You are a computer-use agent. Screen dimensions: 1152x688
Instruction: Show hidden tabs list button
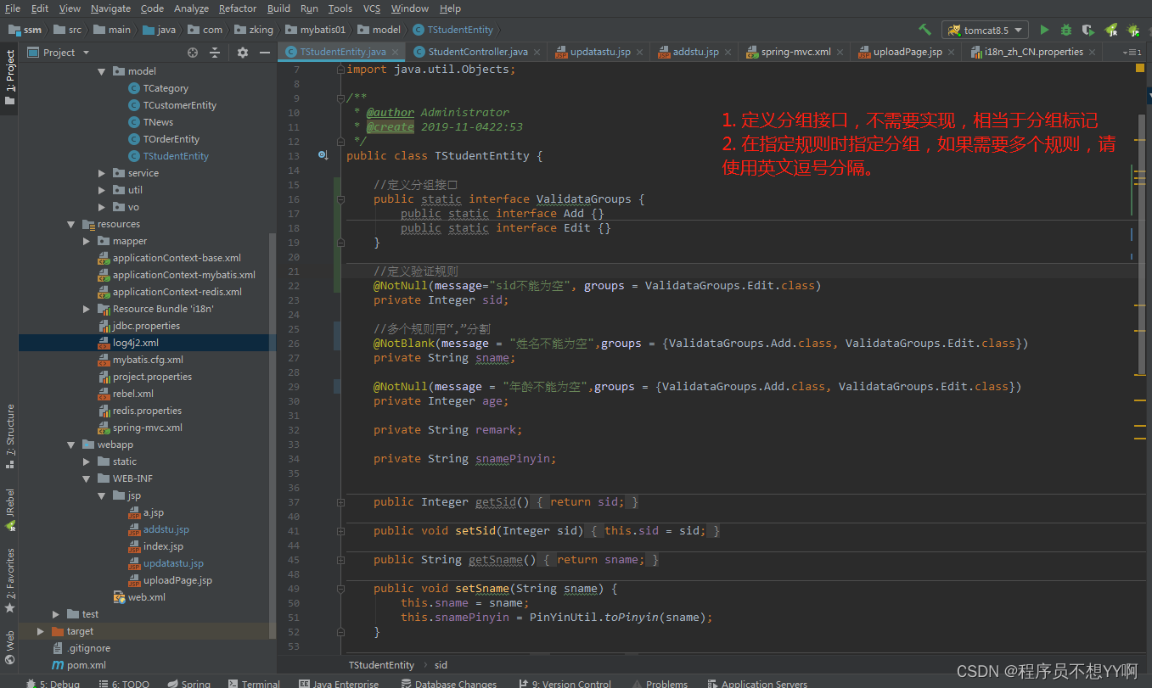tap(1132, 53)
